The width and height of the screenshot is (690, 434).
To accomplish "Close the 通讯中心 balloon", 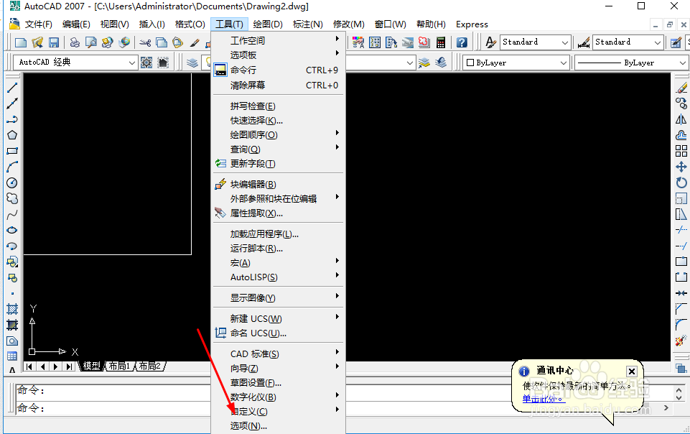I will coord(631,371).
